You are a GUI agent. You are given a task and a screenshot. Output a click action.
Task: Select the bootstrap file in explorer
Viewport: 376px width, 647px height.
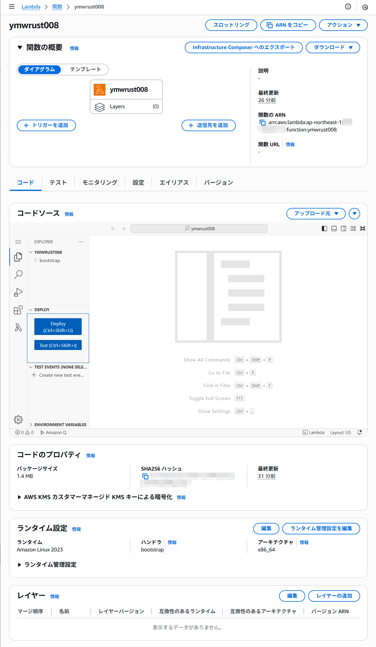(50, 261)
